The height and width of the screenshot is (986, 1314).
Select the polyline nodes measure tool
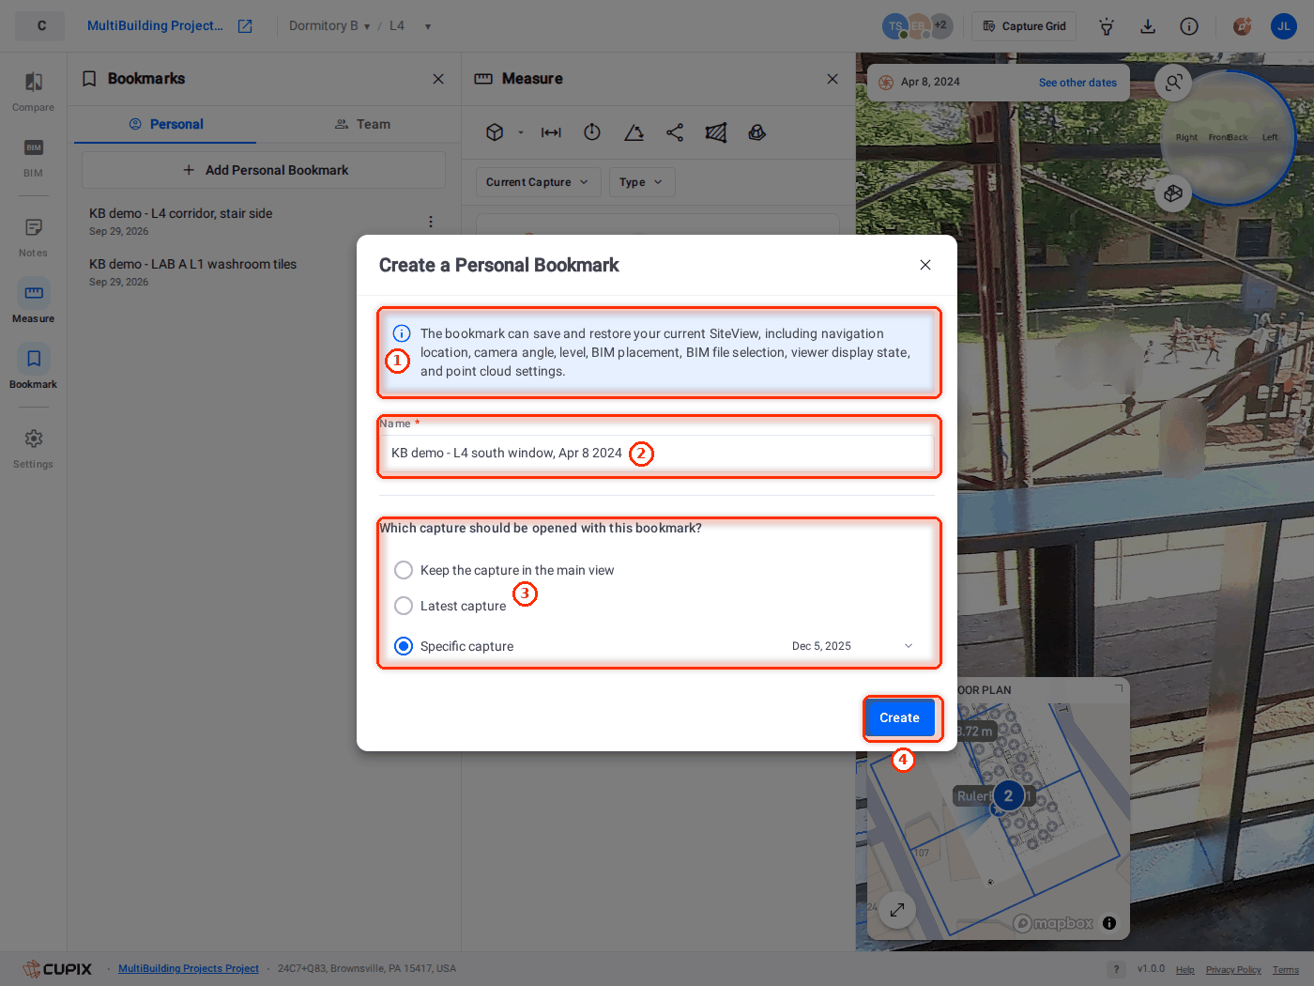675,132
